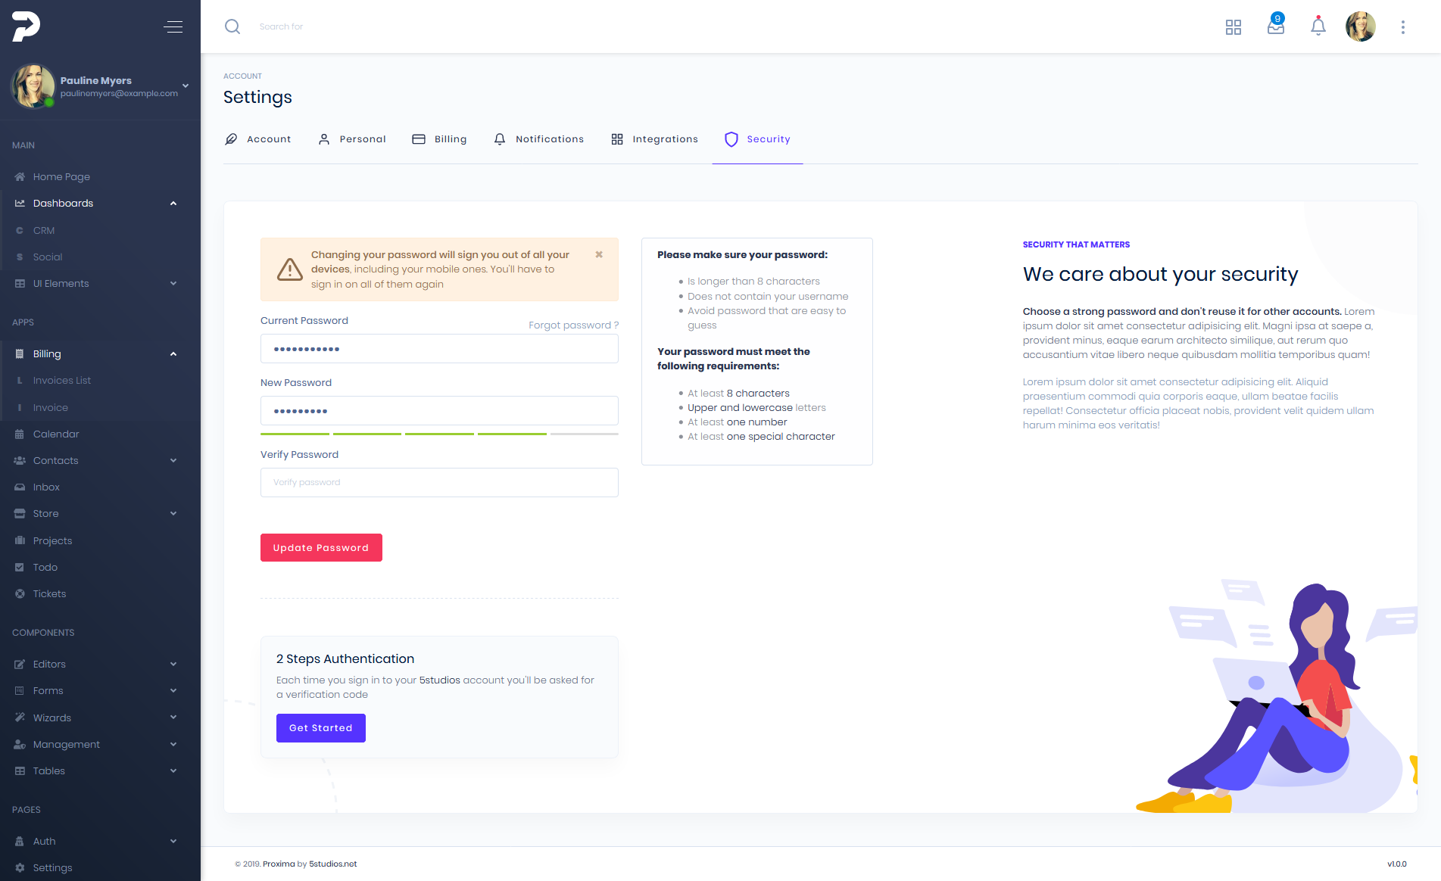Switch to the Notifications tab
The height and width of the screenshot is (881, 1441).
point(538,139)
